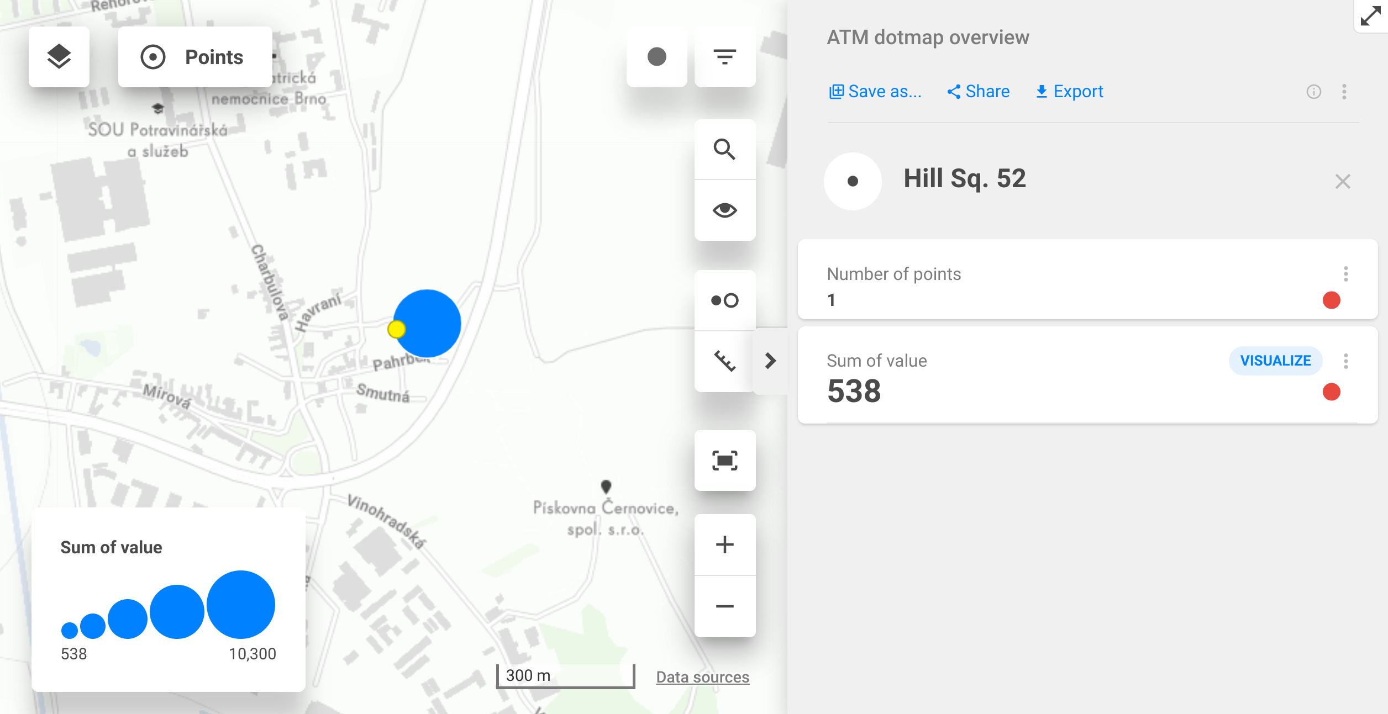Toggle the eye visibility button
1388x714 pixels.
coord(724,210)
